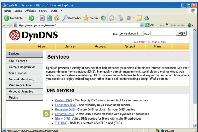Open history clock icon
This screenshot has width=198, height=132.
click(103, 18)
